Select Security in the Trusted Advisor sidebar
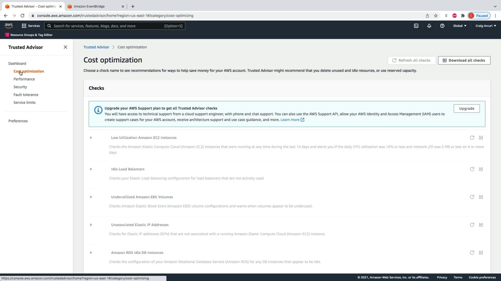 tap(20, 87)
